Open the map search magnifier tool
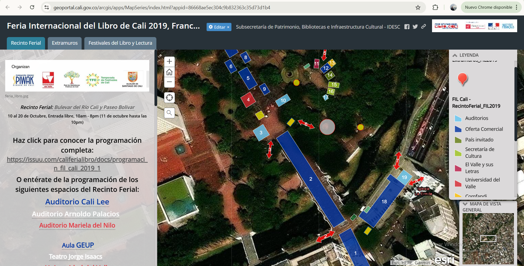Viewport: 524px width, 266px height. [169, 113]
